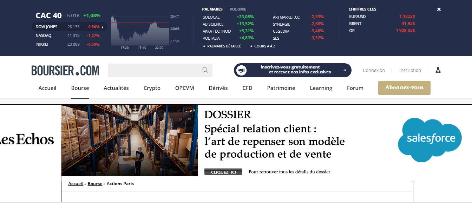The image size is (472, 203).
Task: Close the top market ticker bar
Action: 439,9
